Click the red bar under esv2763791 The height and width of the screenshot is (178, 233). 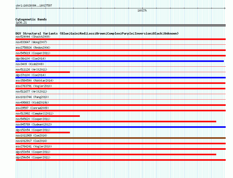pos(120,89)
